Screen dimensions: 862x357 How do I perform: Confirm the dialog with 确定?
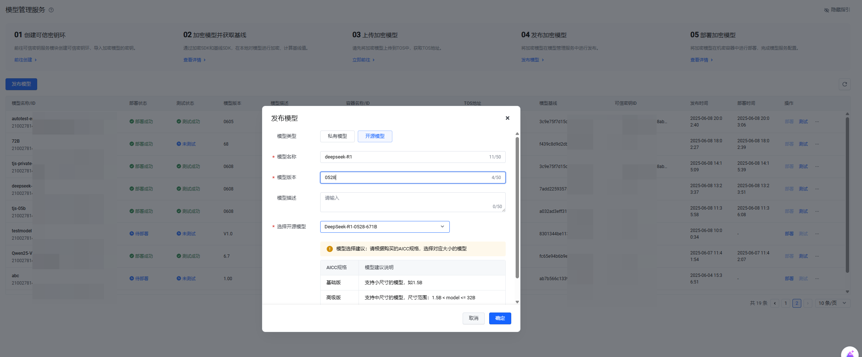tap(500, 318)
